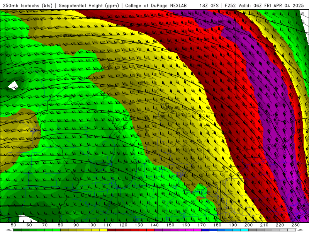Click first olive swatch after bright green on color bar
Viewport: 309px width, 232px height.
tap(64, 230)
